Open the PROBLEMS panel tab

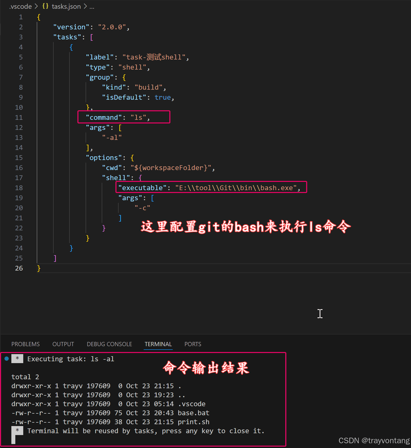(x=25, y=344)
